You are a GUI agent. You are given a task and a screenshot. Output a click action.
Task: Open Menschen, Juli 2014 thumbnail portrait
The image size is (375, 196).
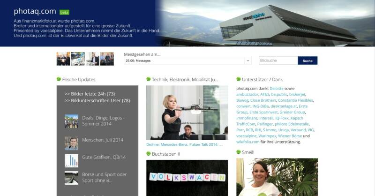tap(72, 143)
